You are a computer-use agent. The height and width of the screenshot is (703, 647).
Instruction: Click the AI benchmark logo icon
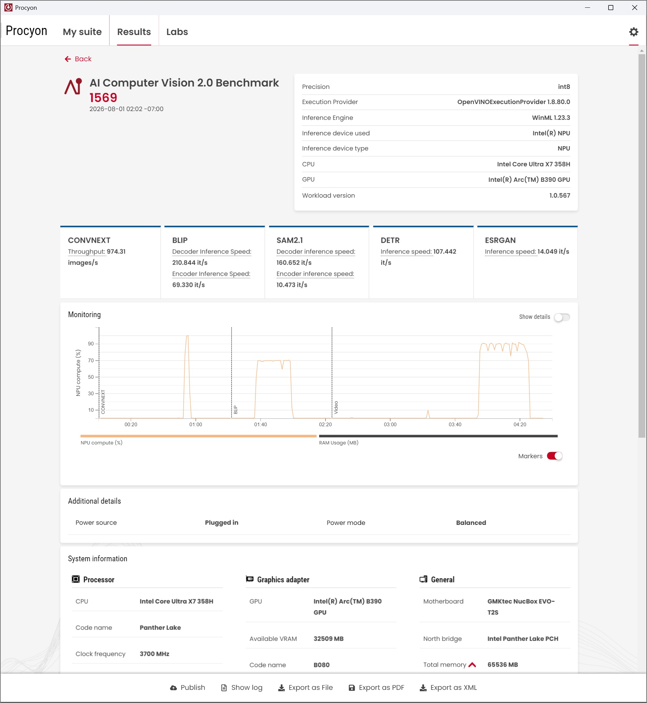tap(73, 87)
